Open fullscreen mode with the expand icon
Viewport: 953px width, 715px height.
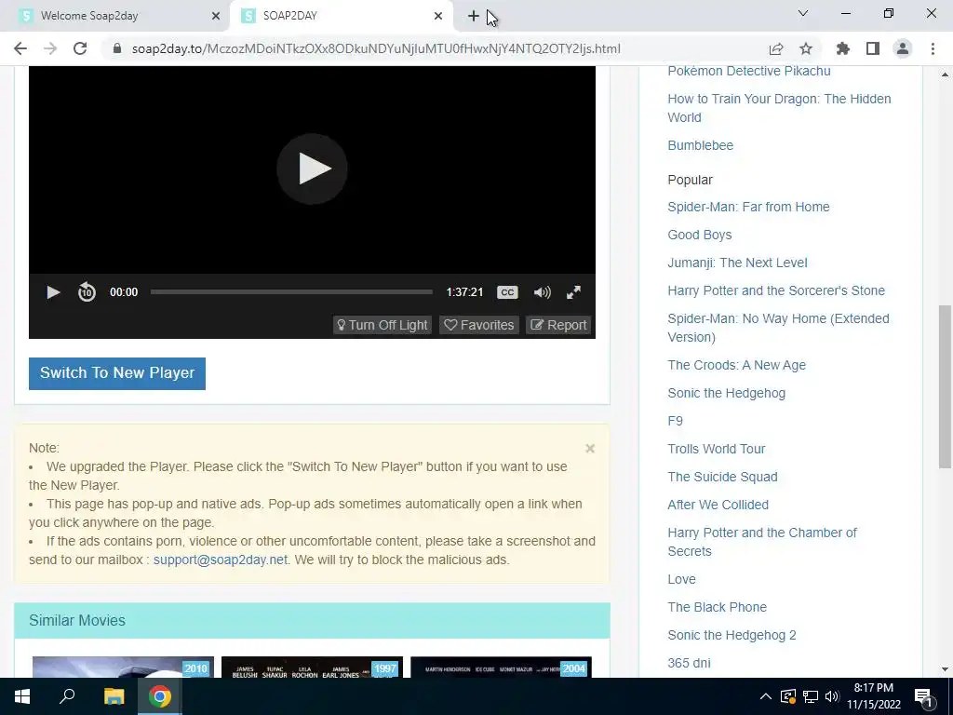point(573,292)
